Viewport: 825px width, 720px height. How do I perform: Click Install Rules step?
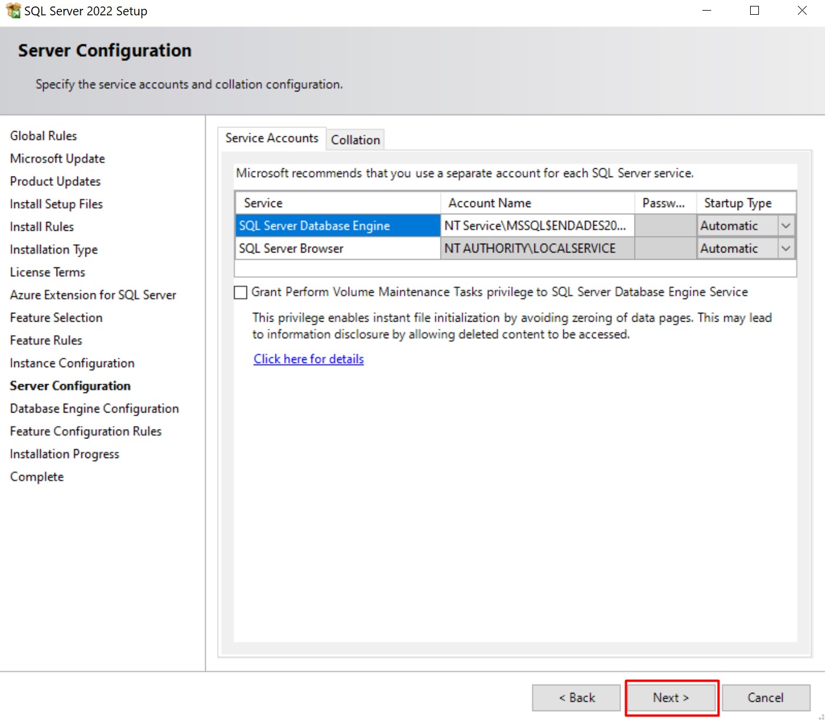coord(42,227)
